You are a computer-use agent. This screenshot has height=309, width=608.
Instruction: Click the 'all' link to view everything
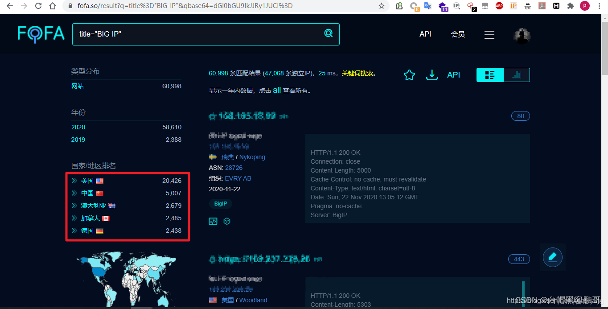[x=277, y=90]
